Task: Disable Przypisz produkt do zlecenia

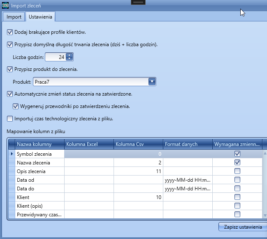Action: [10, 69]
